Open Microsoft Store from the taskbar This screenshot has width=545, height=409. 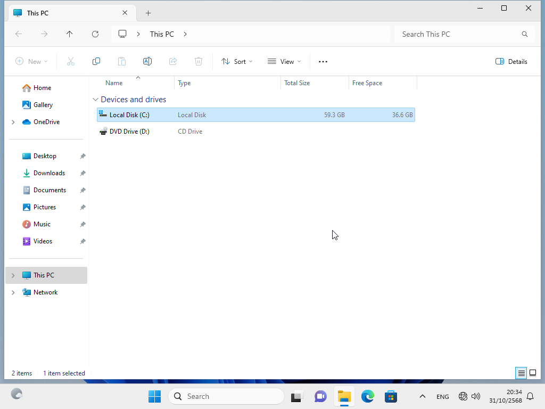point(391,396)
